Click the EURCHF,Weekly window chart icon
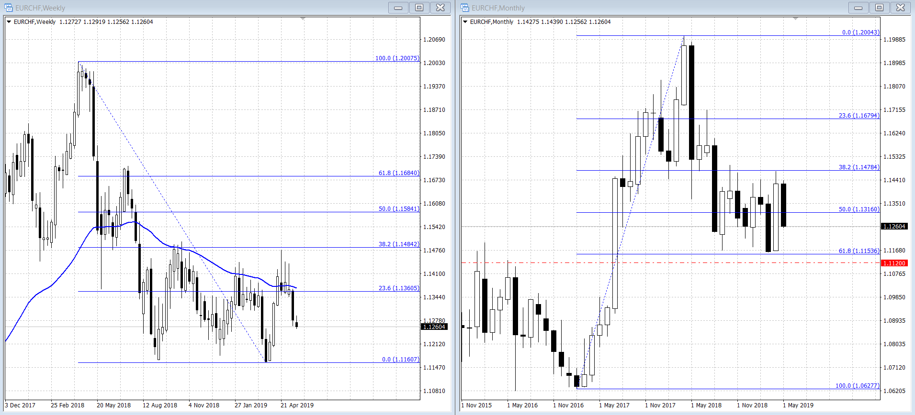This screenshot has height=415, width=915. click(x=9, y=8)
